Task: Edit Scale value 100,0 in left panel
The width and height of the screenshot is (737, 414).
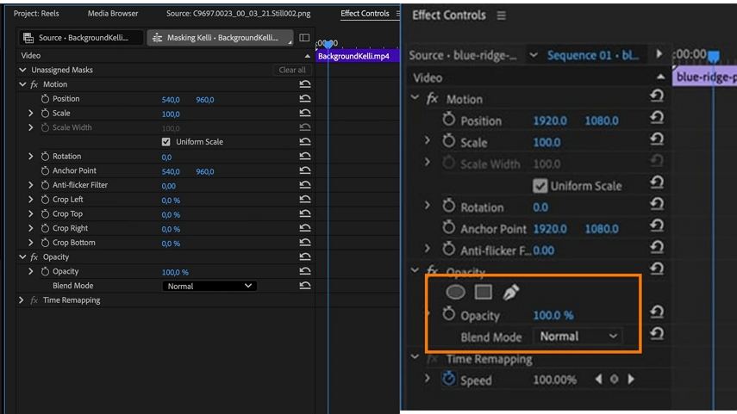Action: click(171, 114)
